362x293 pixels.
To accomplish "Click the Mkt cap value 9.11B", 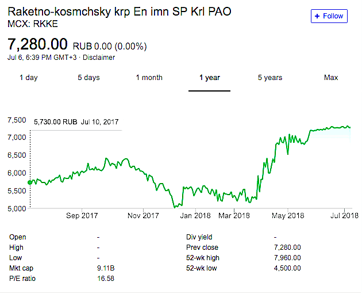I will click(105, 268).
